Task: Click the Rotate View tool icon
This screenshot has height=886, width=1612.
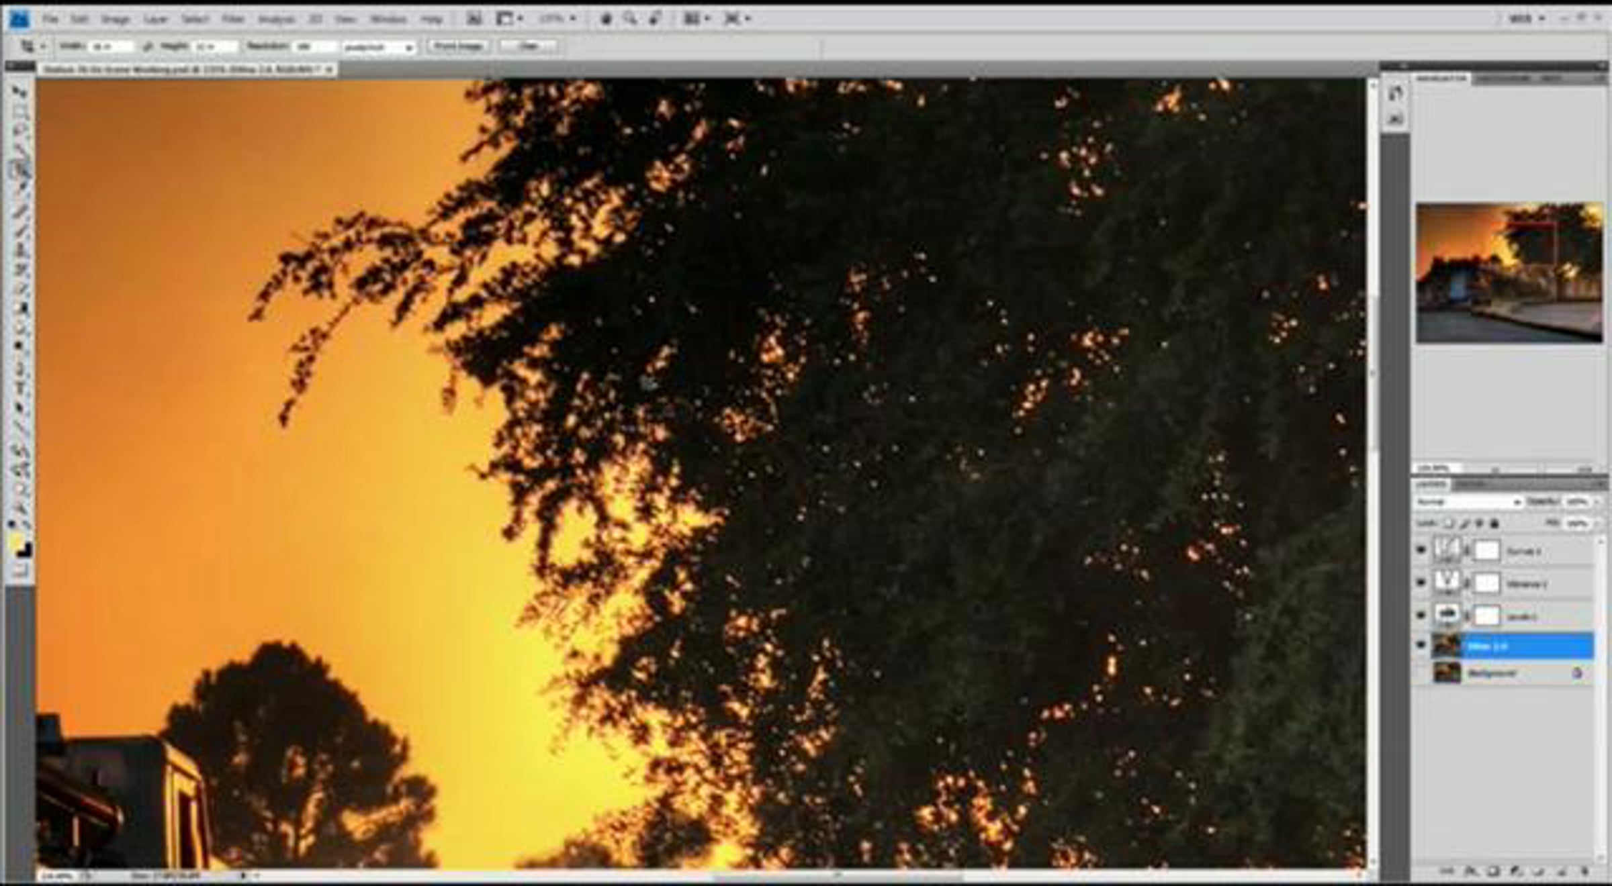Action: pyautogui.click(x=656, y=19)
